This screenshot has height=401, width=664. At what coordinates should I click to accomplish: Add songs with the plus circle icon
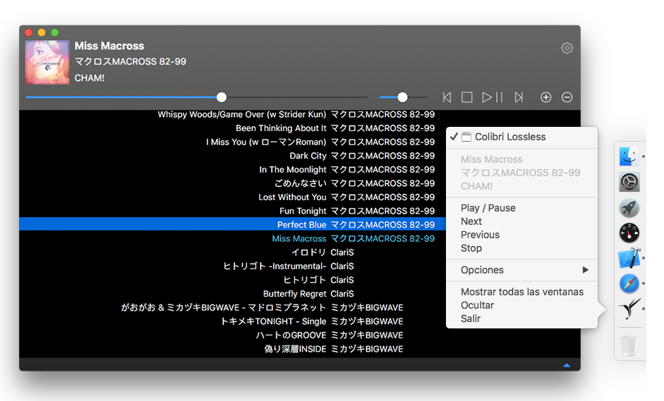click(546, 97)
